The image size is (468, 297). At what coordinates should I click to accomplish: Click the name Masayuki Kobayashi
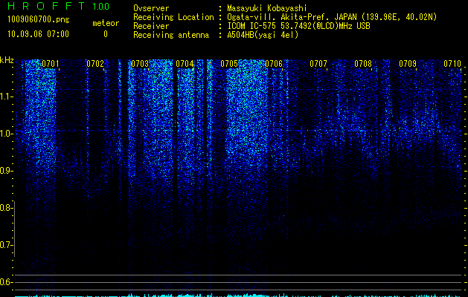point(267,8)
